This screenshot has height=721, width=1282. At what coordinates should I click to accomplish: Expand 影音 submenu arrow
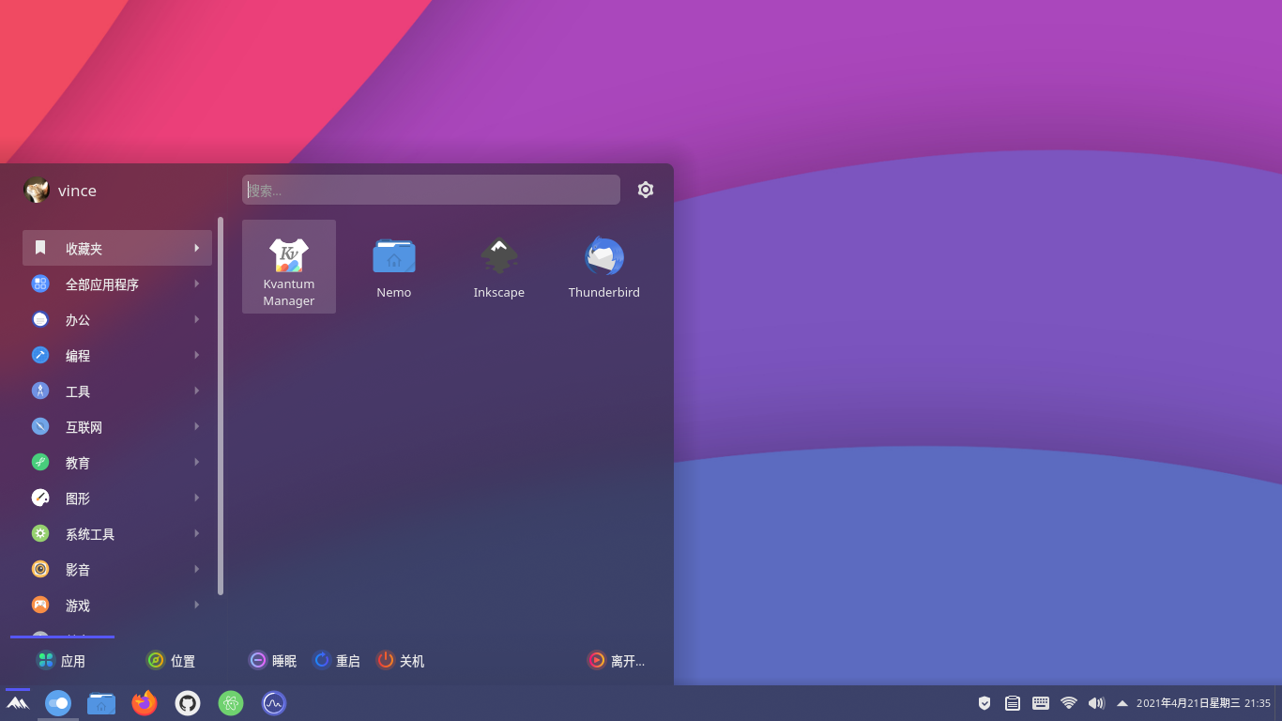(x=197, y=569)
